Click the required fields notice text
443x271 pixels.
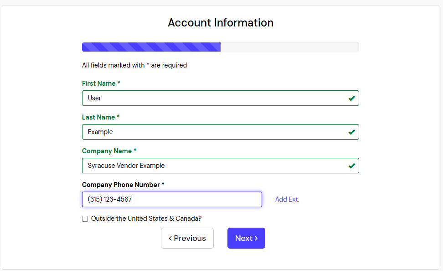tap(134, 65)
